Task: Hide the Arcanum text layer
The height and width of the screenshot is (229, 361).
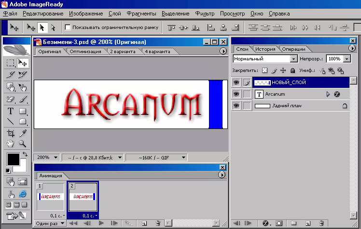Action: pos(236,94)
